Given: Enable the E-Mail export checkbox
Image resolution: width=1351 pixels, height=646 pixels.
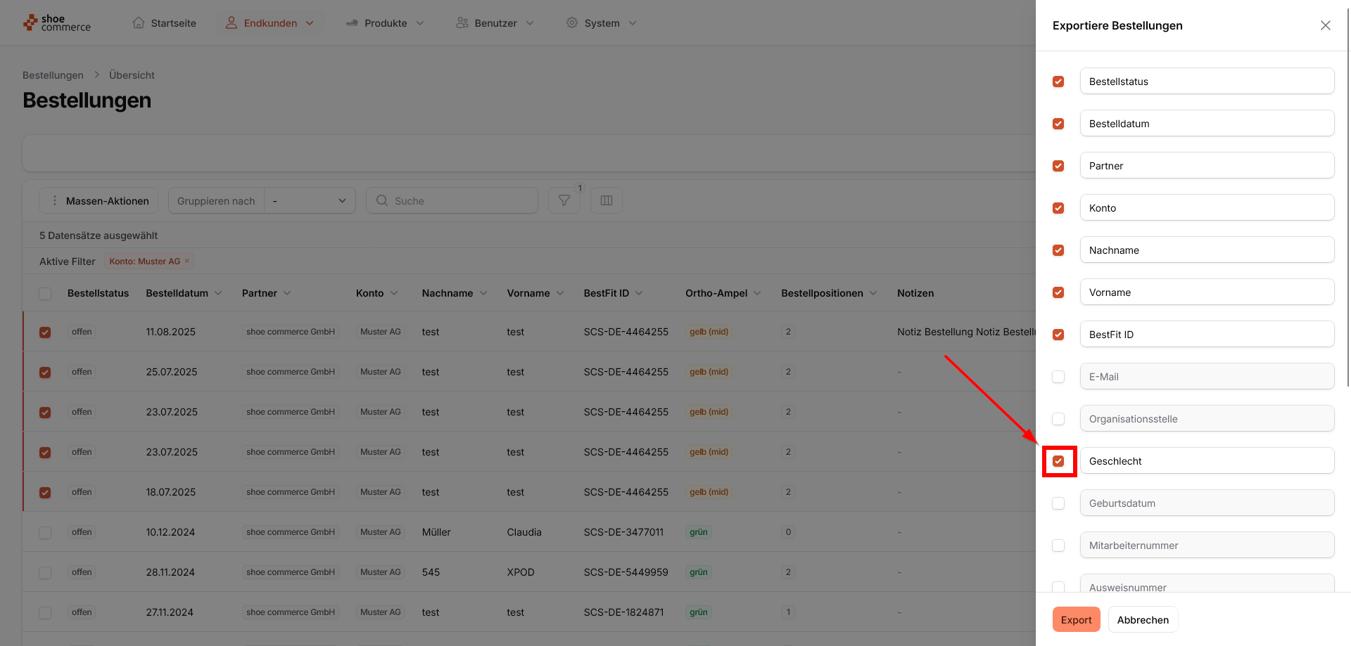Looking at the screenshot, I should tap(1058, 377).
